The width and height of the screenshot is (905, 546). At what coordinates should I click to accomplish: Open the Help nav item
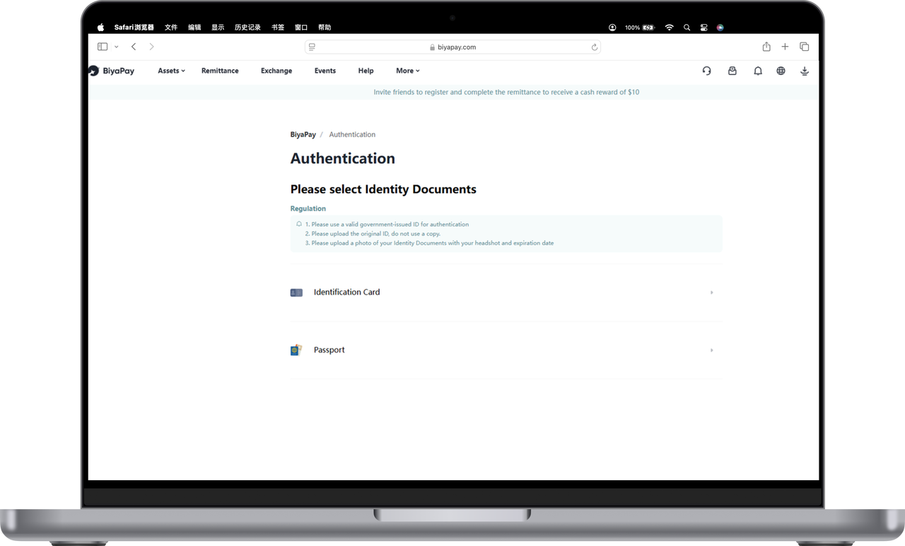(x=366, y=71)
